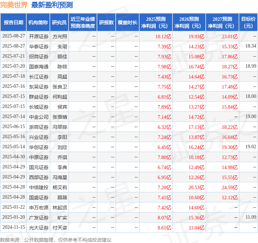258x243 pixels.
Task: Click 西部证券 institution name
Action: tap(39, 177)
